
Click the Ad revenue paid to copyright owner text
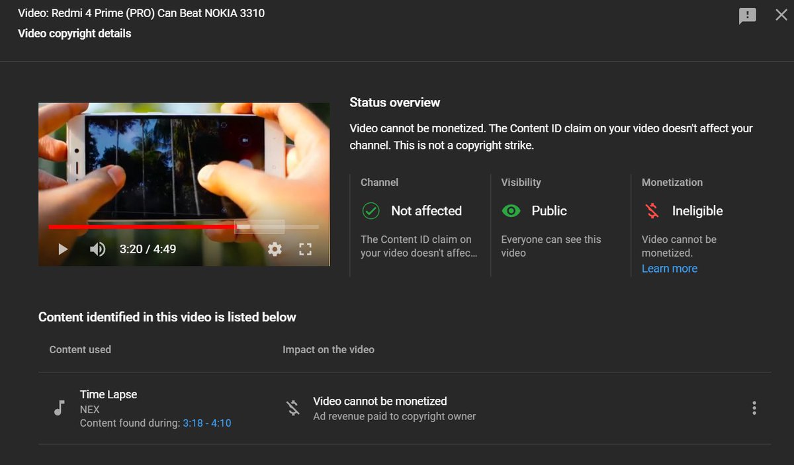pos(394,416)
